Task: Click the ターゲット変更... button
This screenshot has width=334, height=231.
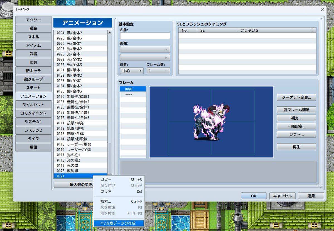Action: (296, 97)
